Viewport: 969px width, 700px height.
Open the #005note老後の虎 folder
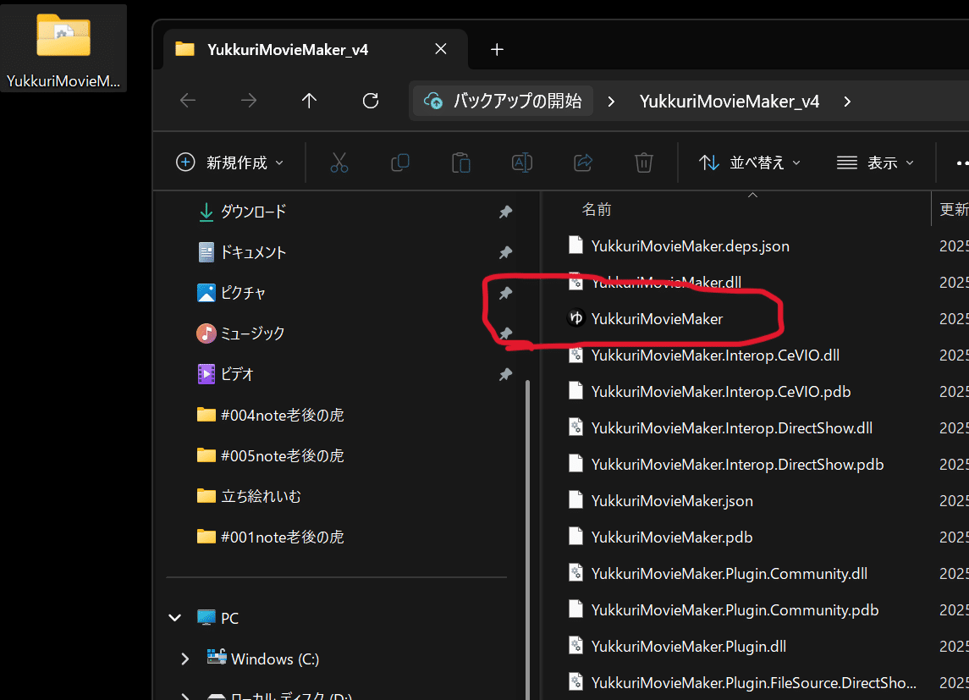tap(271, 455)
